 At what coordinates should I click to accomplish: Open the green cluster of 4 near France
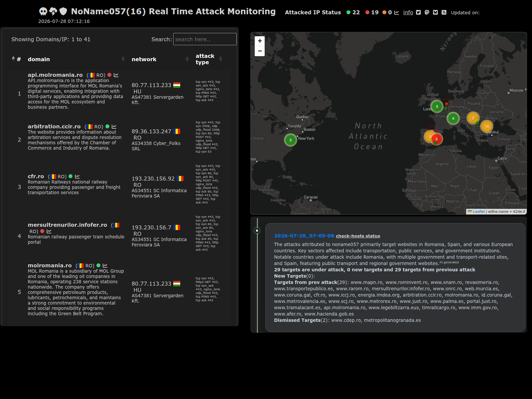(x=453, y=118)
